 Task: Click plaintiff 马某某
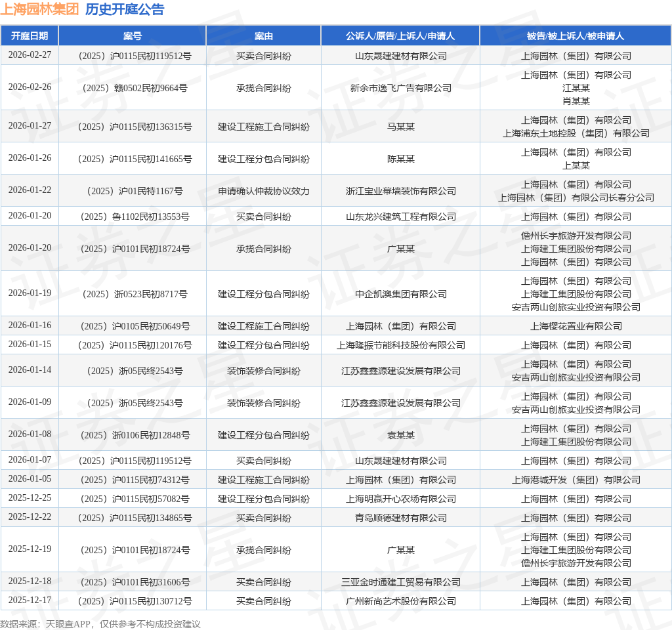[401, 127]
